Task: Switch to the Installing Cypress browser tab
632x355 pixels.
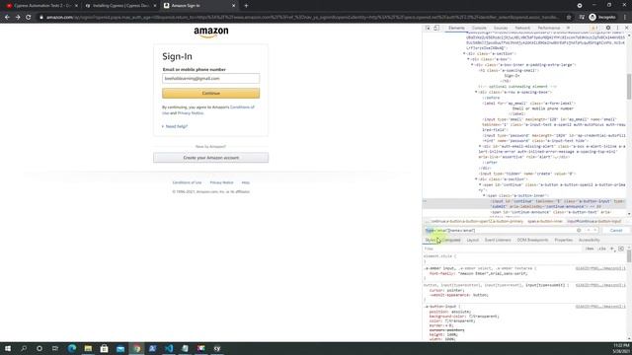Action: [120, 6]
